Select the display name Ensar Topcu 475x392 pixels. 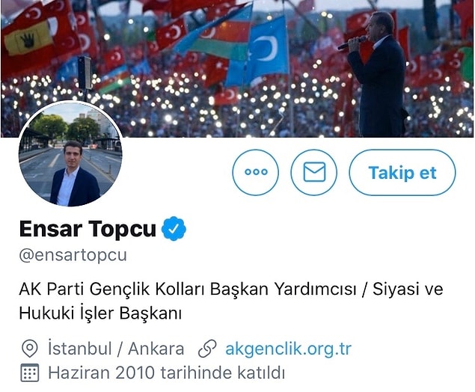(x=88, y=229)
